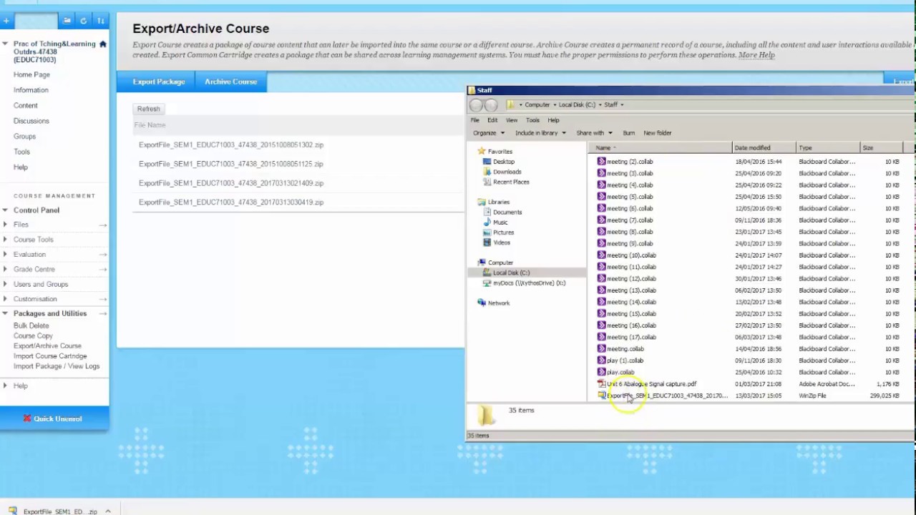The image size is (916, 515).
Task: Click the Explorer back navigation button
Action: [x=476, y=105]
